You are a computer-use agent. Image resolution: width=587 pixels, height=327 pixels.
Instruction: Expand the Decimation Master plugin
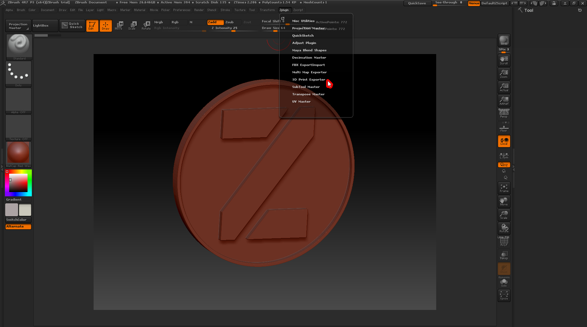(x=309, y=57)
